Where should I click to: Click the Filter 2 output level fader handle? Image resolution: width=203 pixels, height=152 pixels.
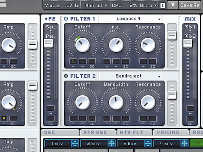(x=172, y=95)
